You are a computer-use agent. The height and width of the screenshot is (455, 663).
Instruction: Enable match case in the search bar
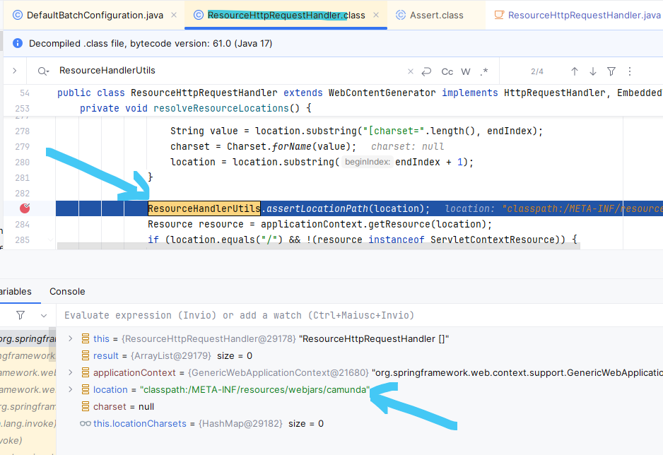[447, 71]
